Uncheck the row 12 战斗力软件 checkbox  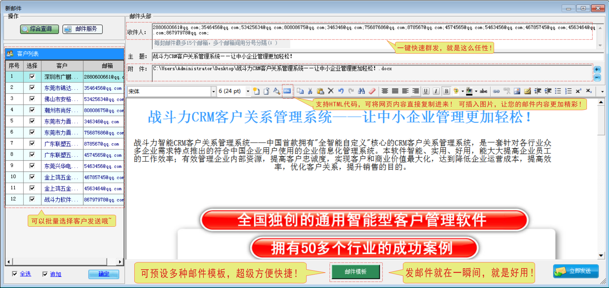tap(32, 199)
